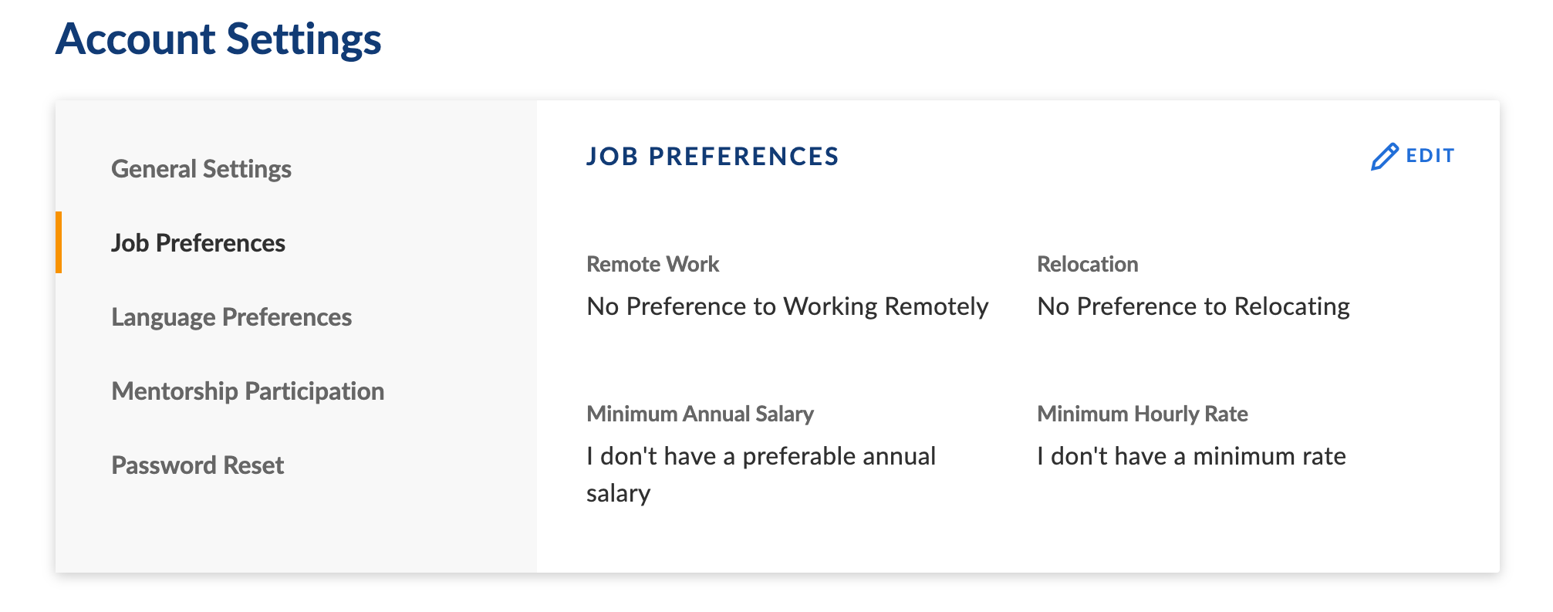Open General Settings in sidebar

pyautogui.click(x=201, y=168)
